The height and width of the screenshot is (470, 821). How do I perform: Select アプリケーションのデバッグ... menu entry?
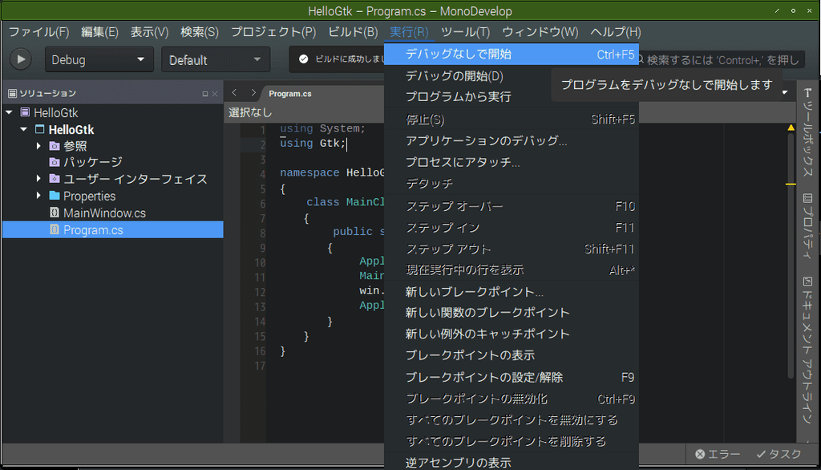pyautogui.click(x=512, y=141)
